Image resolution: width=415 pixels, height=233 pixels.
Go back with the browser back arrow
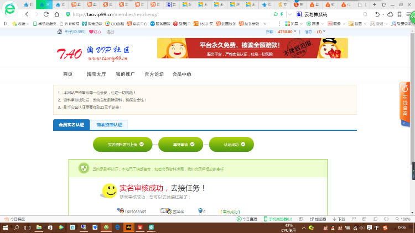click(x=27, y=14)
